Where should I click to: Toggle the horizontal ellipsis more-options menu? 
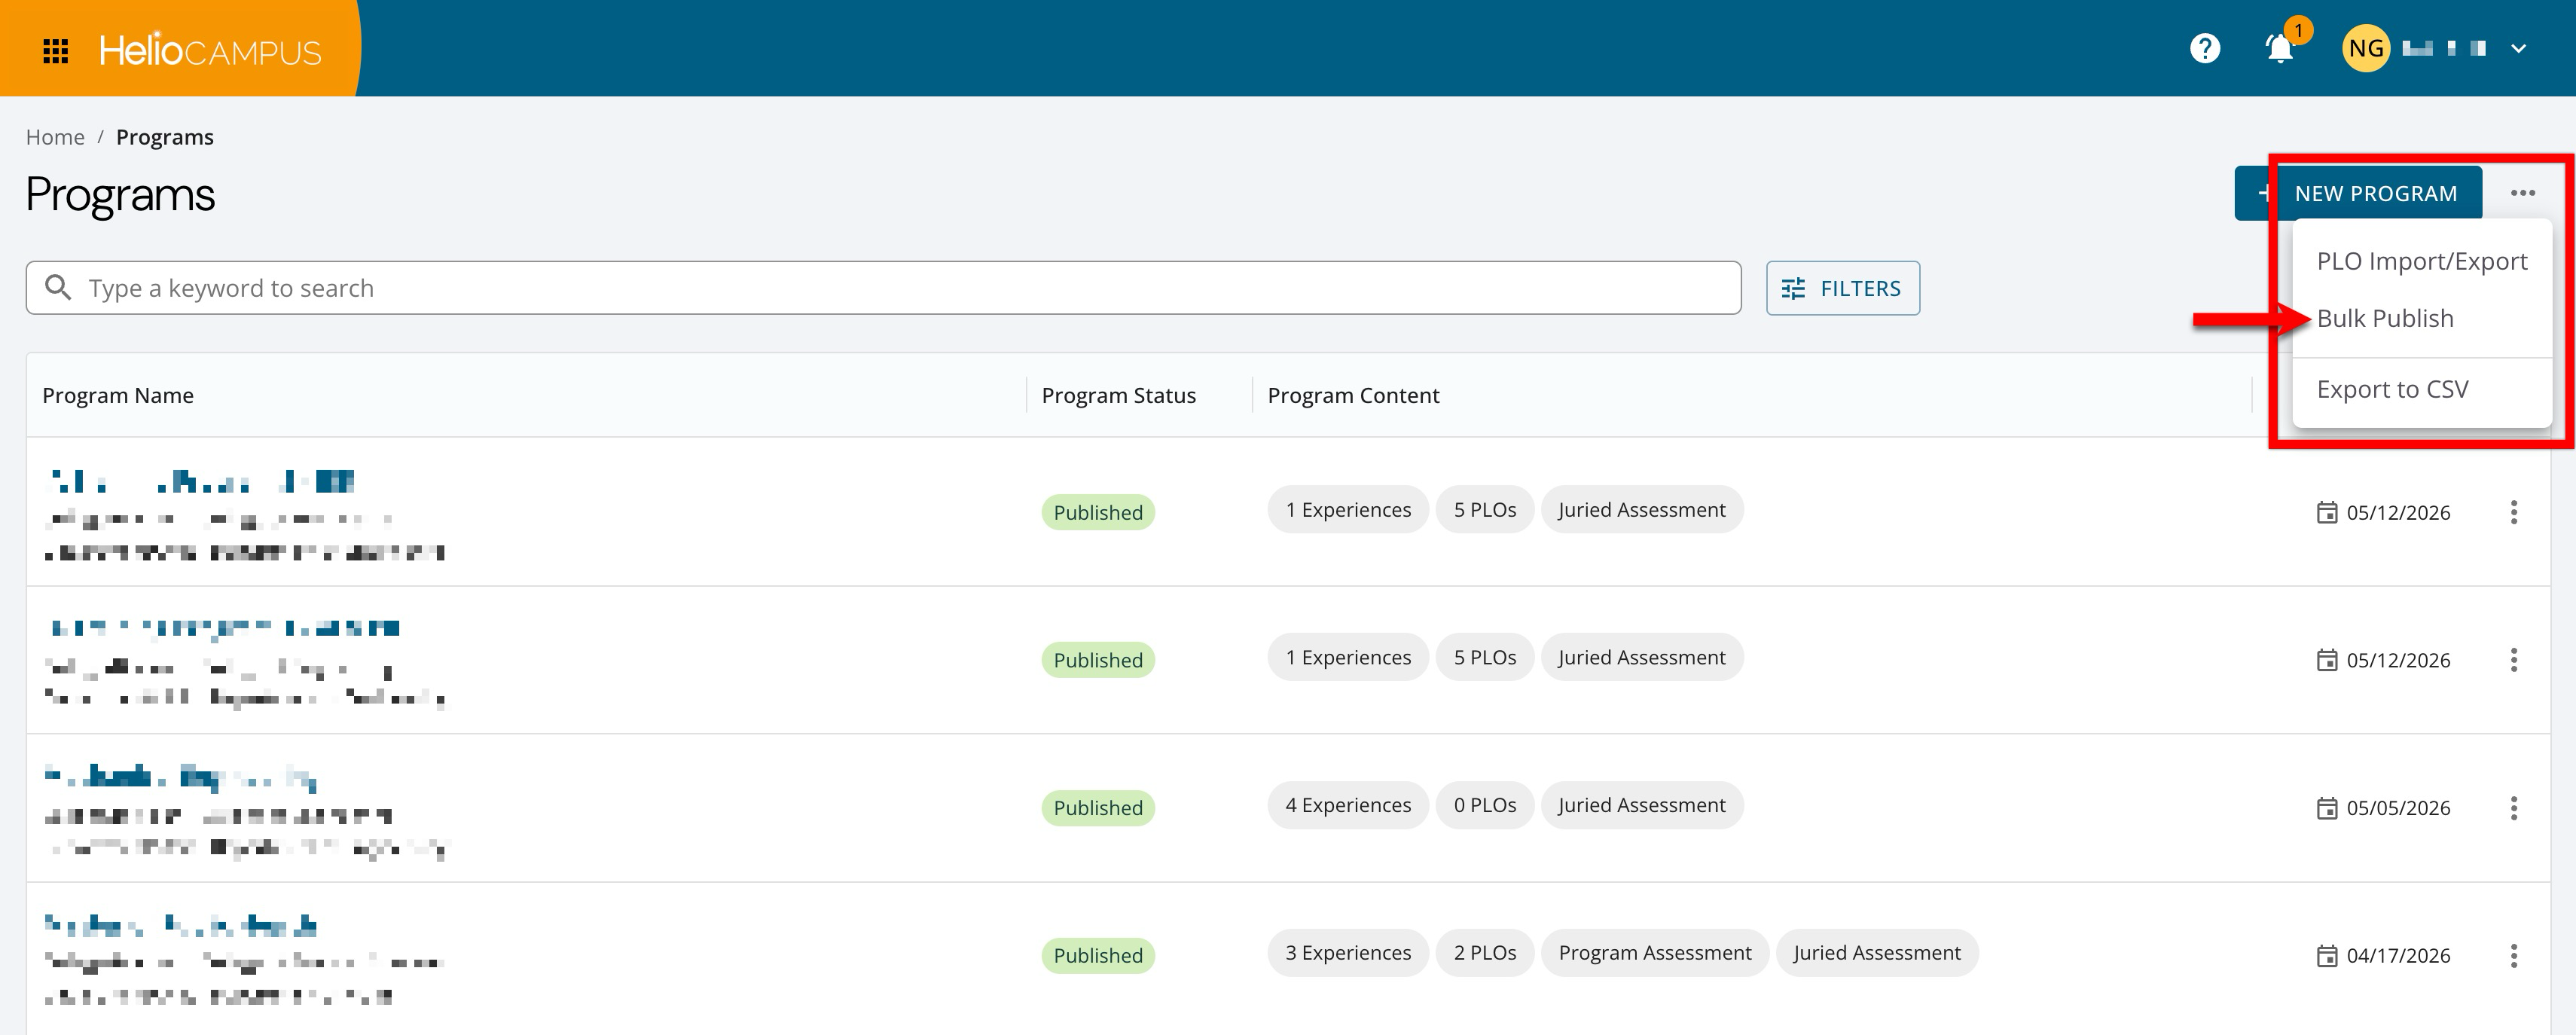click(2522, 193)
